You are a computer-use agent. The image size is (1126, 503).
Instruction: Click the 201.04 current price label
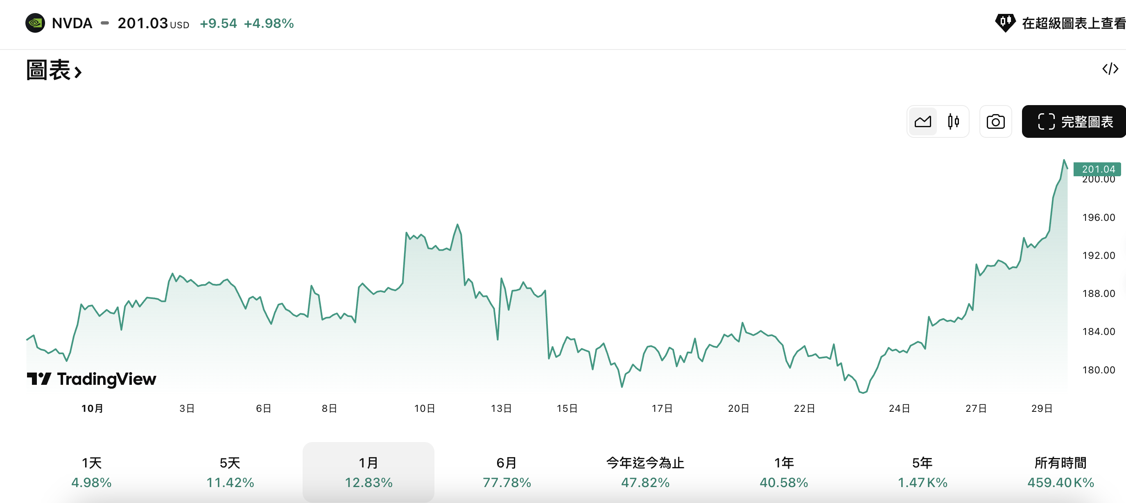(x=1097, y=169)
